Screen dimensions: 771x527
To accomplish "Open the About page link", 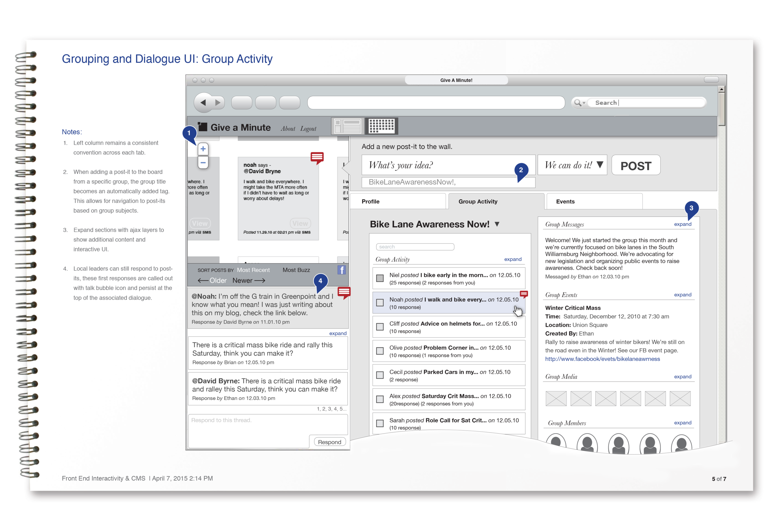I will (x=288, y=129).
